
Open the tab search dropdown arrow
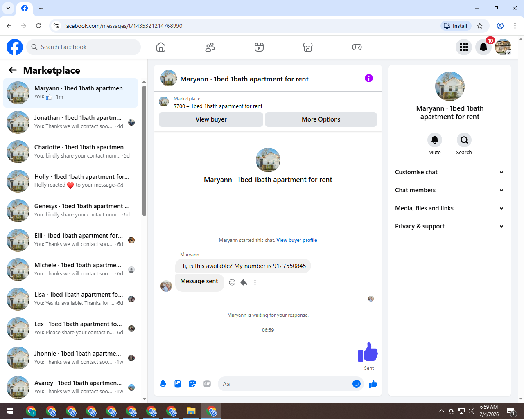(x=8, y=8)
